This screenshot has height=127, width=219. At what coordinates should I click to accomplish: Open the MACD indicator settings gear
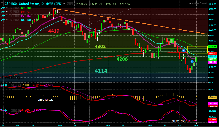tap(16, 85)
